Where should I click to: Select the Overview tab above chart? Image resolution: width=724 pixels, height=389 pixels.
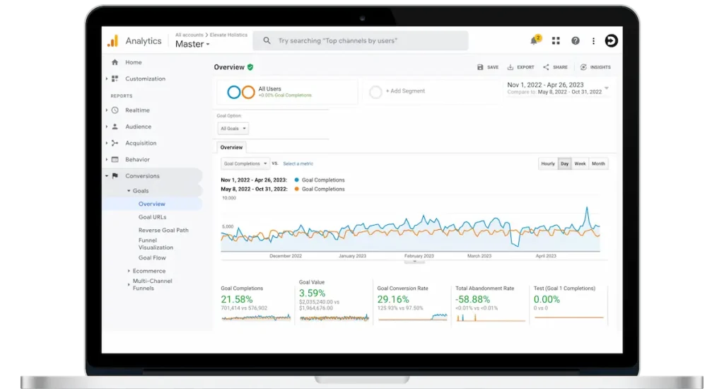(231, 147)
